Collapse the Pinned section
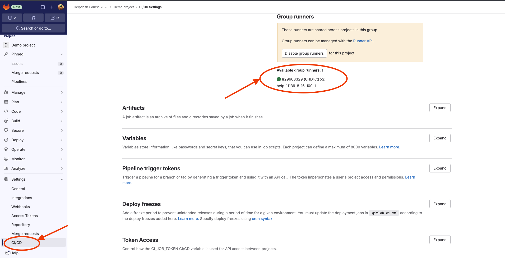Screen dimensions: 505x258 click(x=62, y=54)
